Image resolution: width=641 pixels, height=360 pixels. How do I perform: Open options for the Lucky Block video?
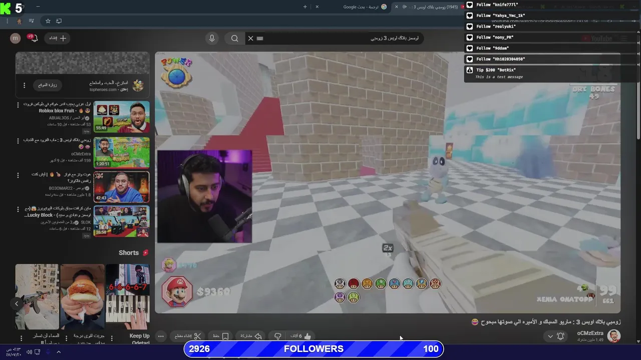click(x=18, y=209)
